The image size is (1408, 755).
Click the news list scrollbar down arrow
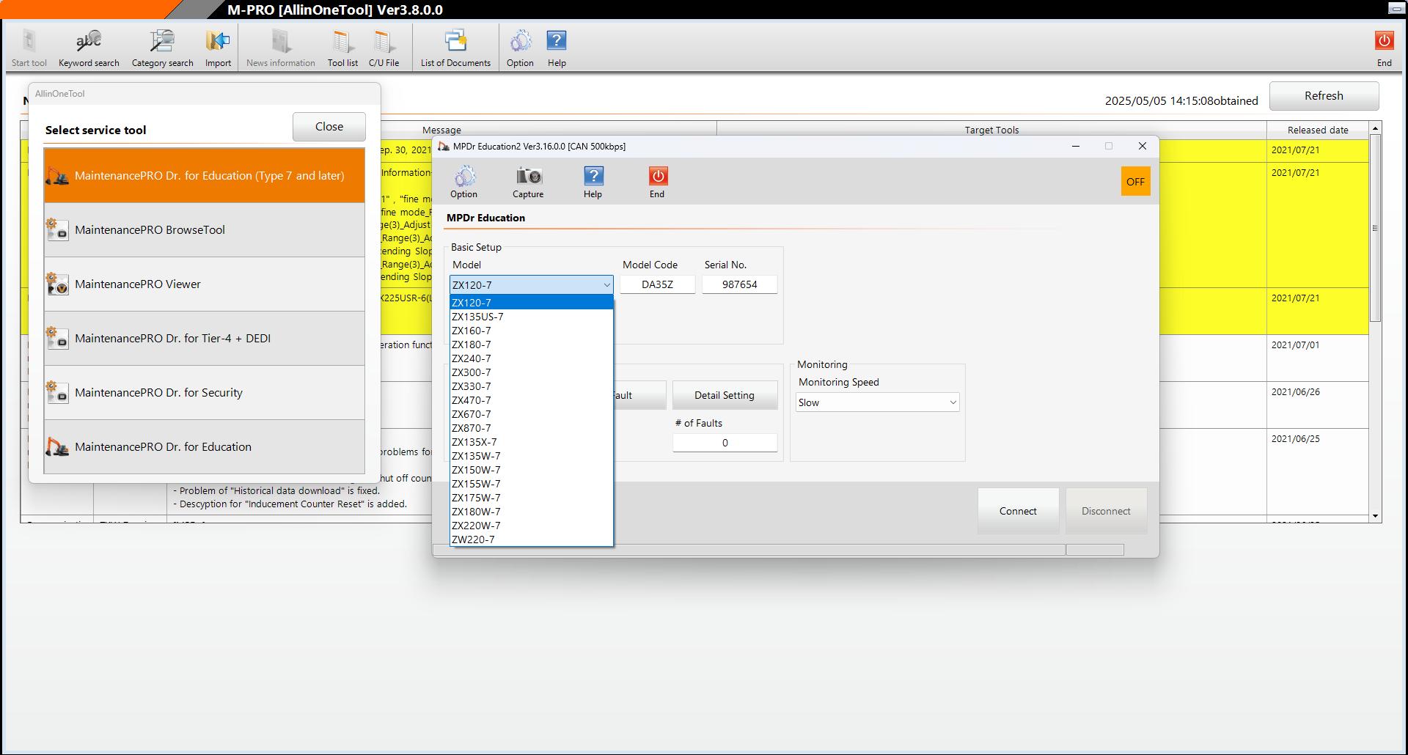(1375, 516)
